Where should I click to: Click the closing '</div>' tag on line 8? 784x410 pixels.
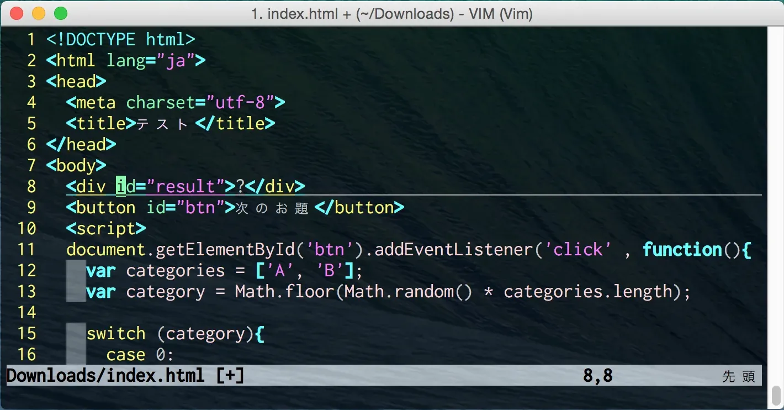[x=275, y=187]
